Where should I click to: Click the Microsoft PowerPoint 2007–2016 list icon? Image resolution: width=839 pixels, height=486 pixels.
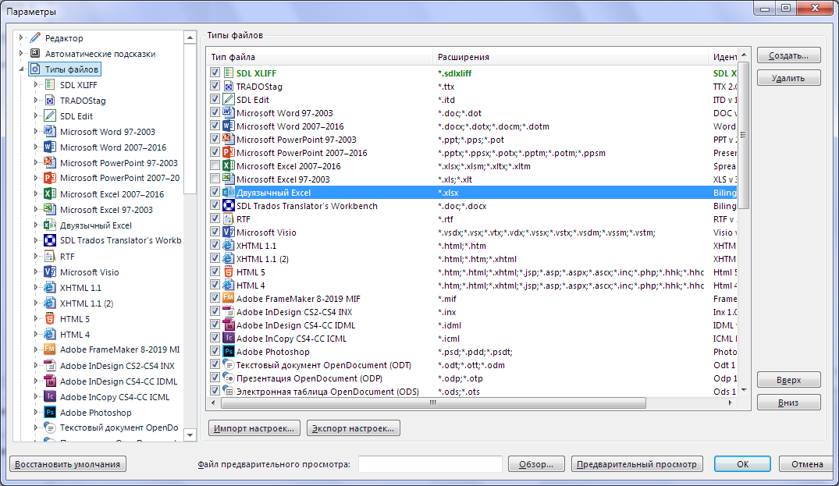(x=229, y=153)
